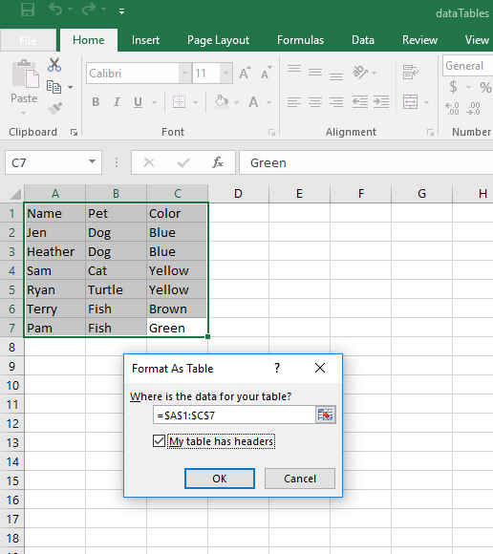The height and width of the screenshot is (554, 493).
Task: Switch to the Insert ribbon tab
Action: tap(145, 40)
